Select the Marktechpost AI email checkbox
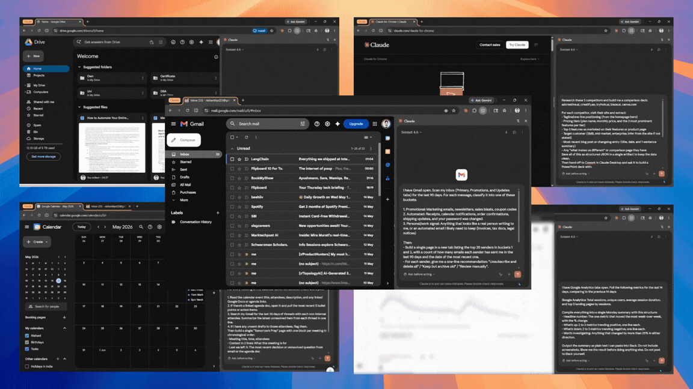This screenshot has width=693, height=389. point(232,235)
